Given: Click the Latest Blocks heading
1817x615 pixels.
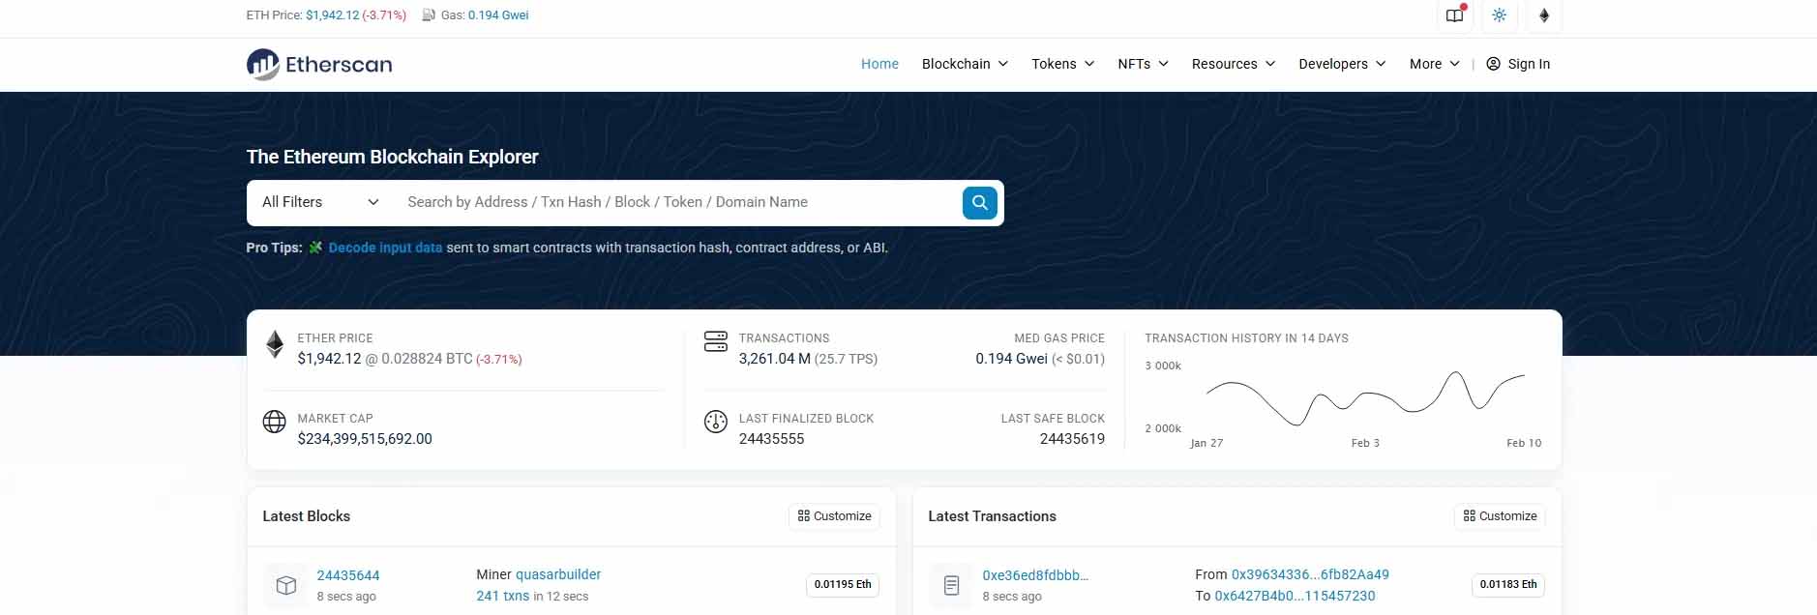Looking at the screenshot, I should click(307, 516).
